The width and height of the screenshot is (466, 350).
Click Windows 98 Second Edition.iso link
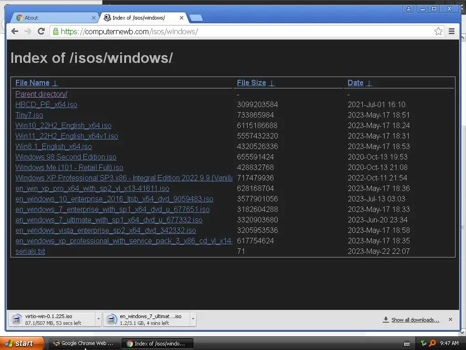pyautogui.click(x=66, y=157)
